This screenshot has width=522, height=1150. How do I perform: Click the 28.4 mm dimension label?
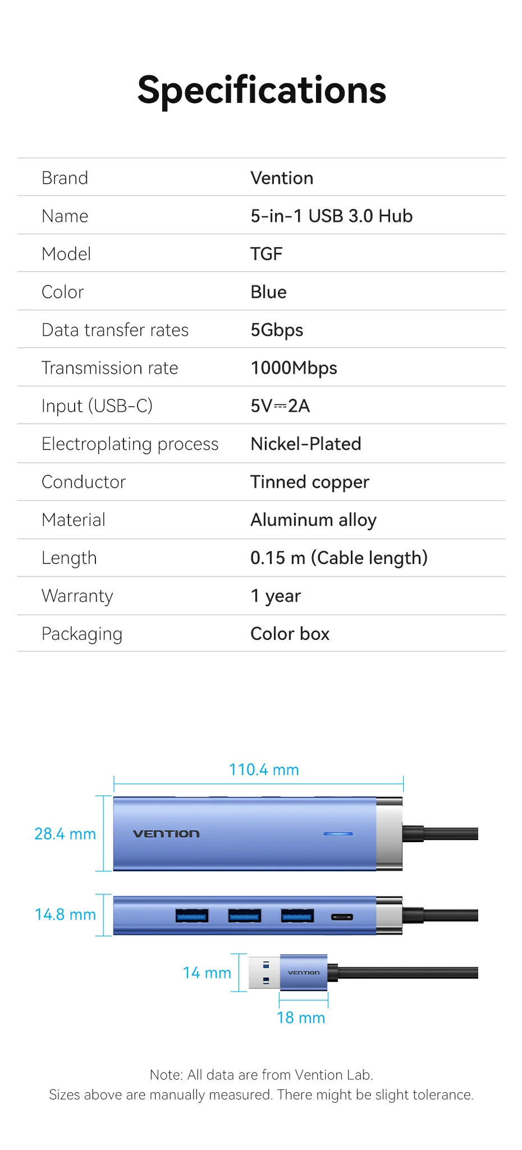[65, 834]
